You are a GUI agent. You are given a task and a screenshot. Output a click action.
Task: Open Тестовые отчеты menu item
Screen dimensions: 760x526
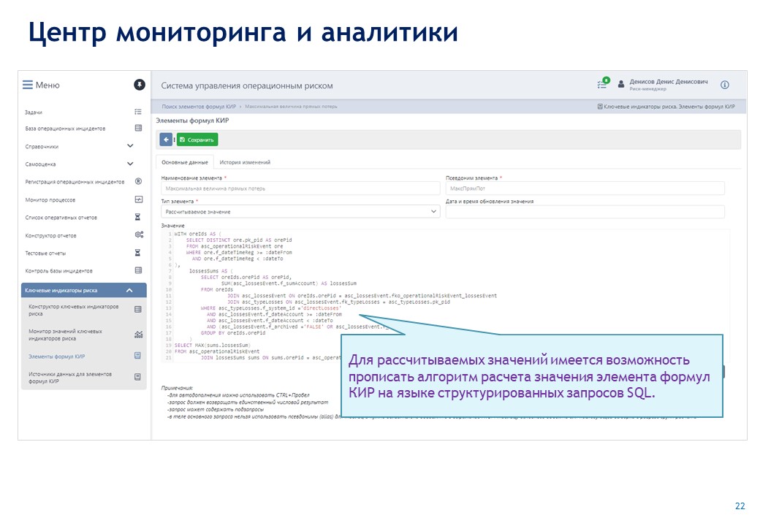(x=45, y=254)
